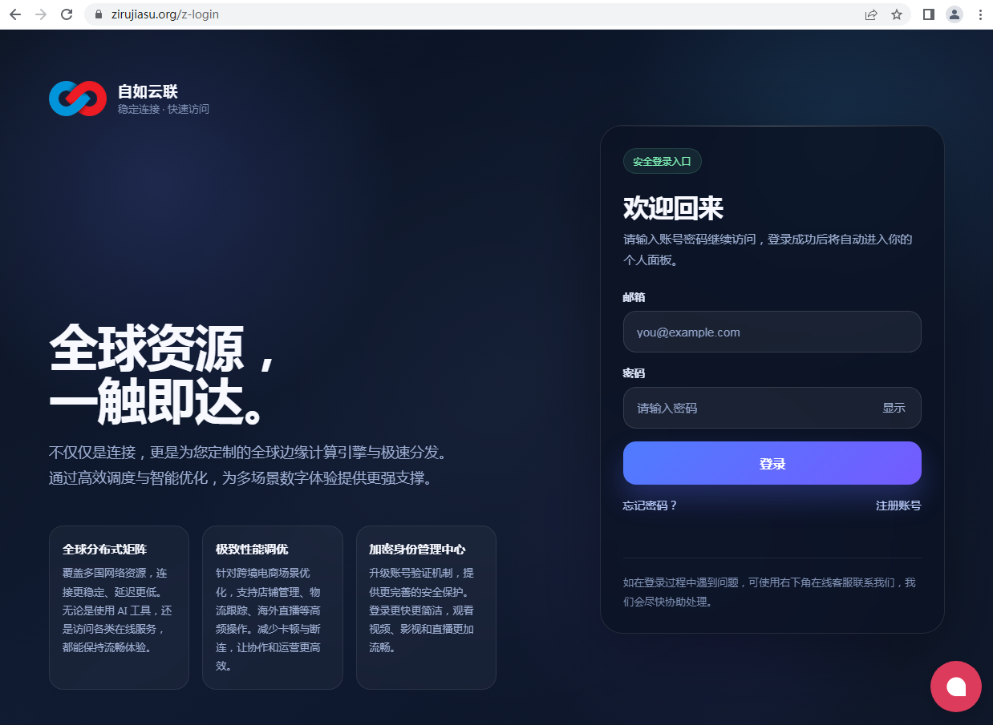Open the browser three-dot menu

pyautogui.click(x=980, y=14)
